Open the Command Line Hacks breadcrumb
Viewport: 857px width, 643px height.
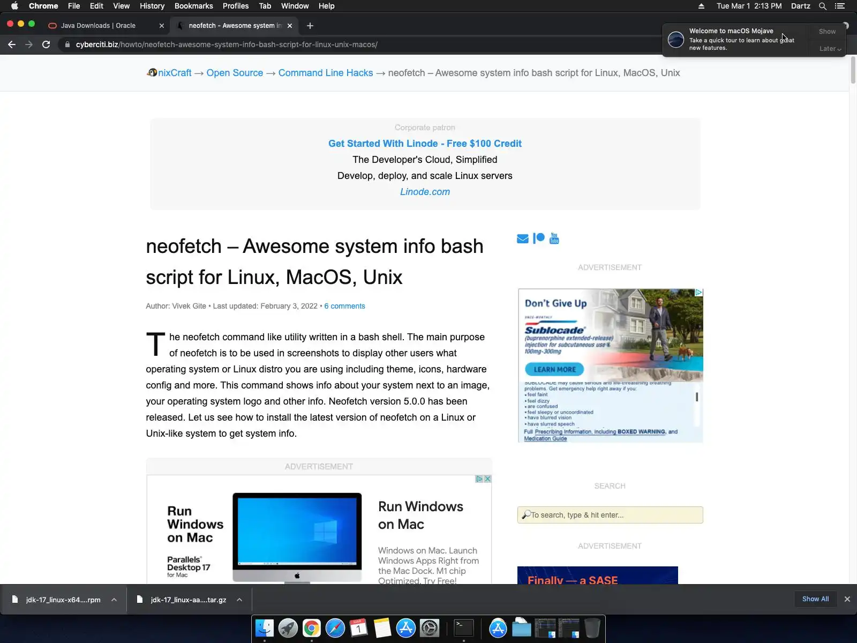click(326, 73)
